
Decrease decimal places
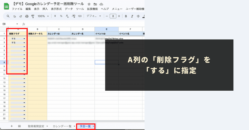click(x=67, y=16)
